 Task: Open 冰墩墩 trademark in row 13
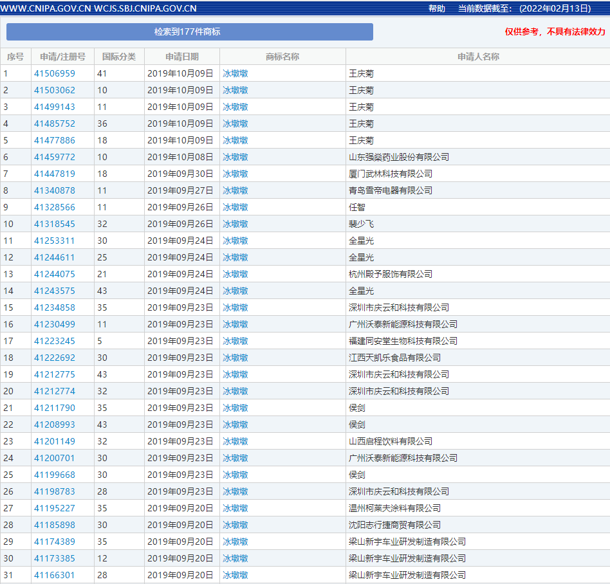coord(236,274)
